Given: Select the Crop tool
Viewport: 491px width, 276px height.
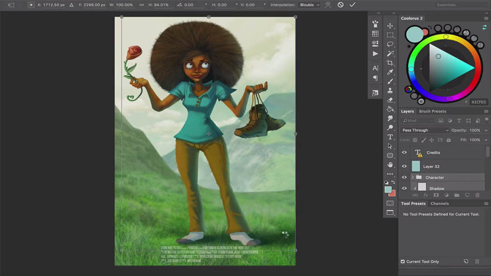Looking at the screenshot, I should coord(390,63).
